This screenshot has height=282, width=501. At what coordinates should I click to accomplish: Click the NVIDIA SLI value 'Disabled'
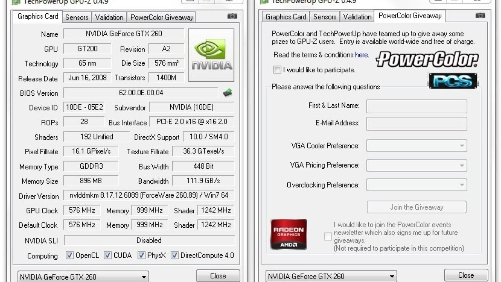149,240
